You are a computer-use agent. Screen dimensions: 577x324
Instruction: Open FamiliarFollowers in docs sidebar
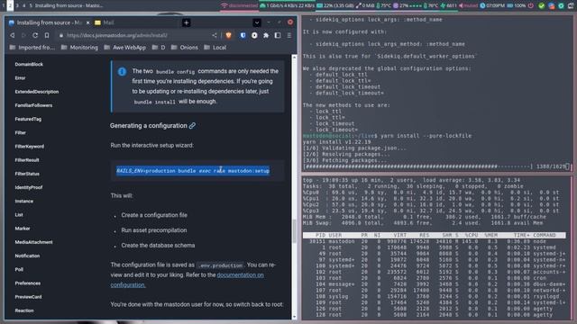coord(33,105)
